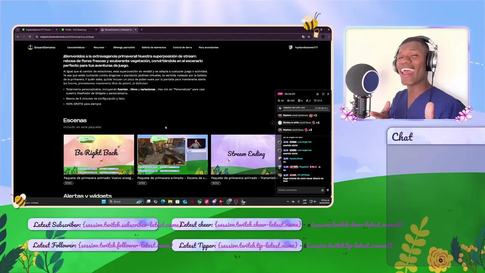The height and width of the screenshot is (273, 485).
Task: Open the Características menu
Action: tap(77, 47)
